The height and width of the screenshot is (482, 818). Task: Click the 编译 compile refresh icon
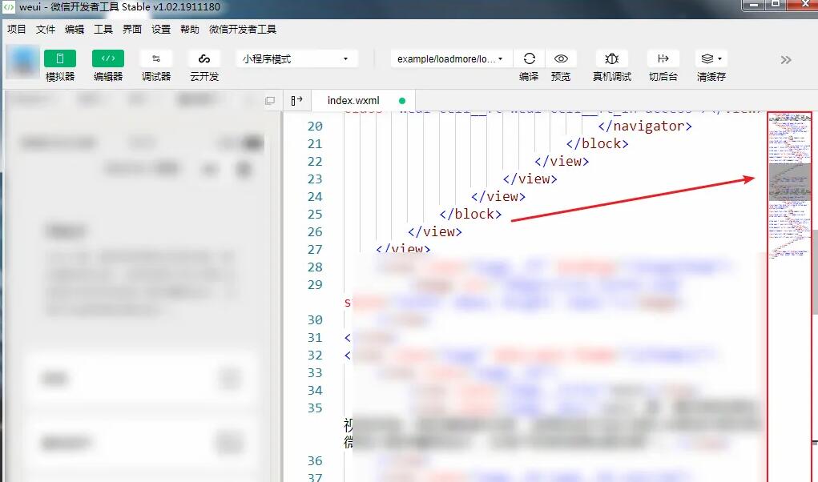click(529, 58)
